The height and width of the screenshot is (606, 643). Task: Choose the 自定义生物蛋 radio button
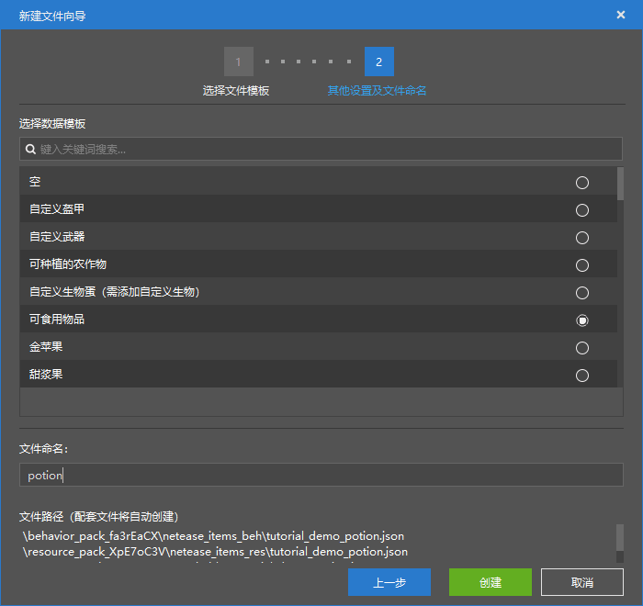[x=581, y=293]
